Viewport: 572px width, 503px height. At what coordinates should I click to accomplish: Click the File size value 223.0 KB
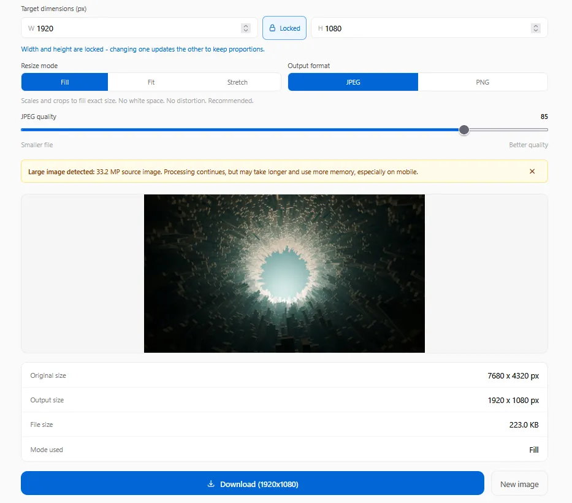tap(524, 425)
